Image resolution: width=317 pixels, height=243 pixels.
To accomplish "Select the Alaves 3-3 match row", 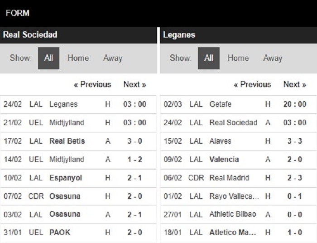I will (x=238, y=141).
